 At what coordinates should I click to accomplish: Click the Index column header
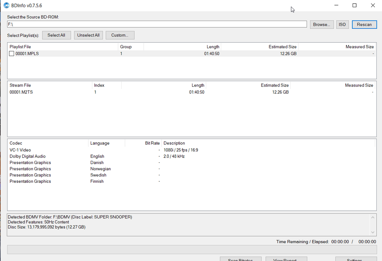tap(107, 85)
